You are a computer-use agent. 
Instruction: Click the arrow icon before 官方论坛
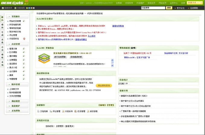coord(175,8)
